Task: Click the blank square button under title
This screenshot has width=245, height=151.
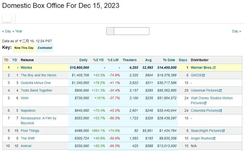Action: point(7,18)
